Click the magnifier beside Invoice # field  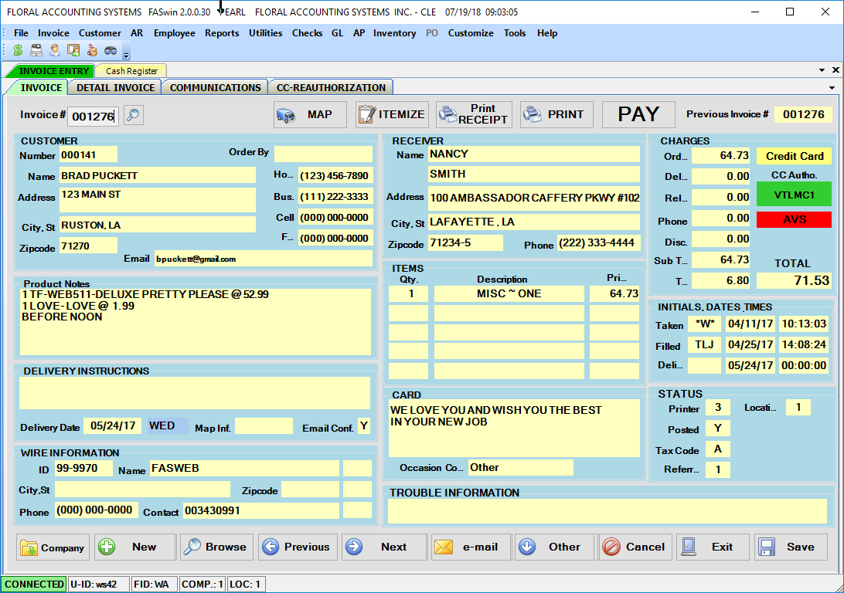(134, 115)
